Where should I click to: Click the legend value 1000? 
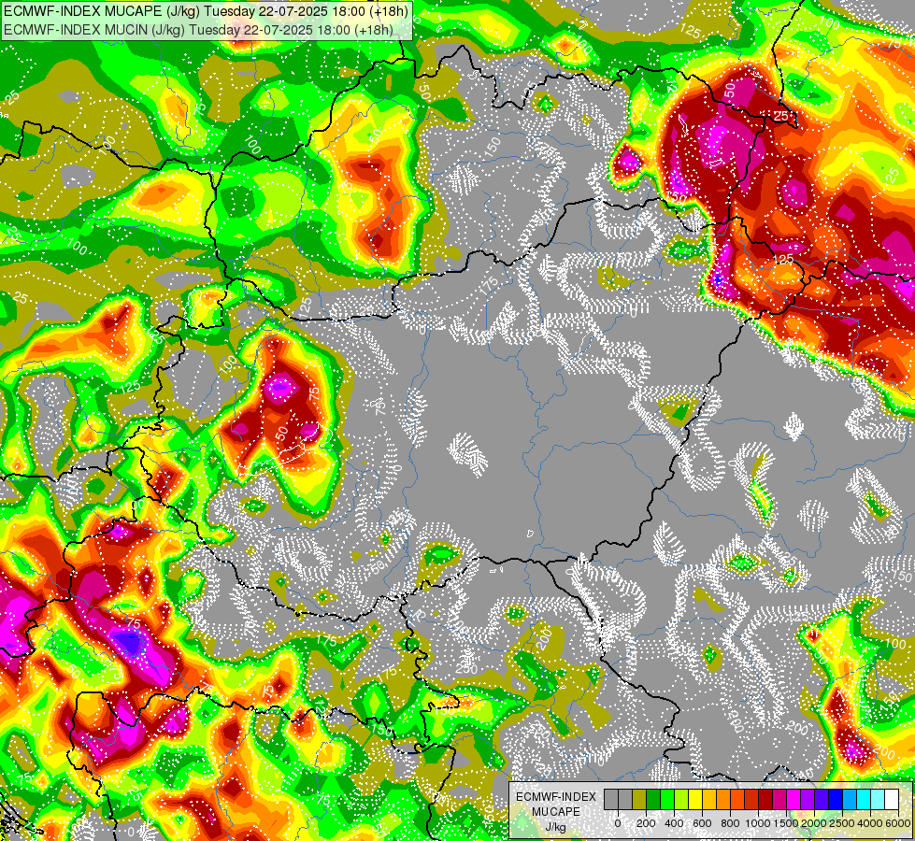[758, 823]
